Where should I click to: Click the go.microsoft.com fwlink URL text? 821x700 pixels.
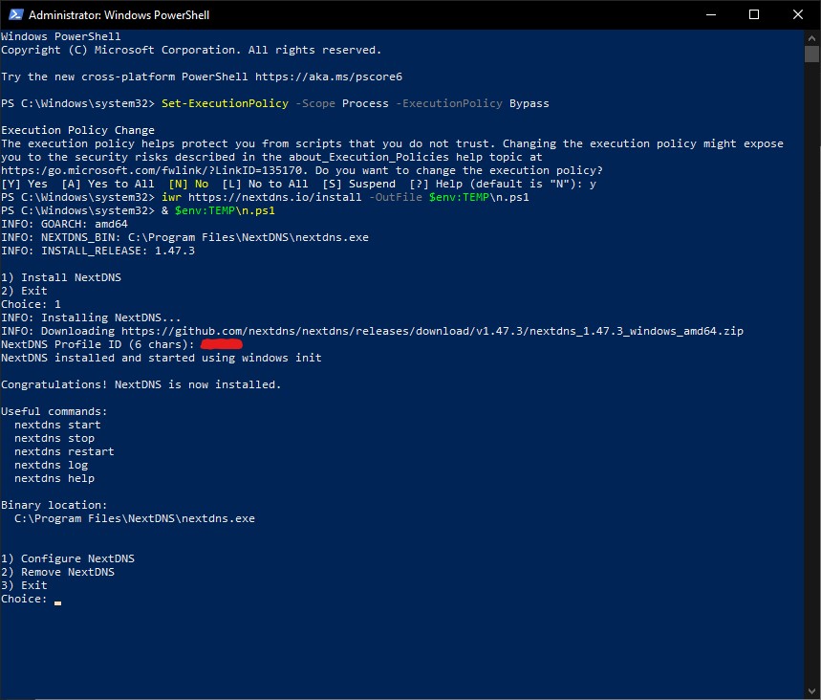[151, 170]
